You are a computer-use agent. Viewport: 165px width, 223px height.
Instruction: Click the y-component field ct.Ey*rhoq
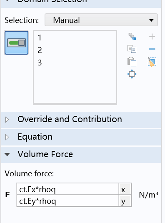click(68, 201)
